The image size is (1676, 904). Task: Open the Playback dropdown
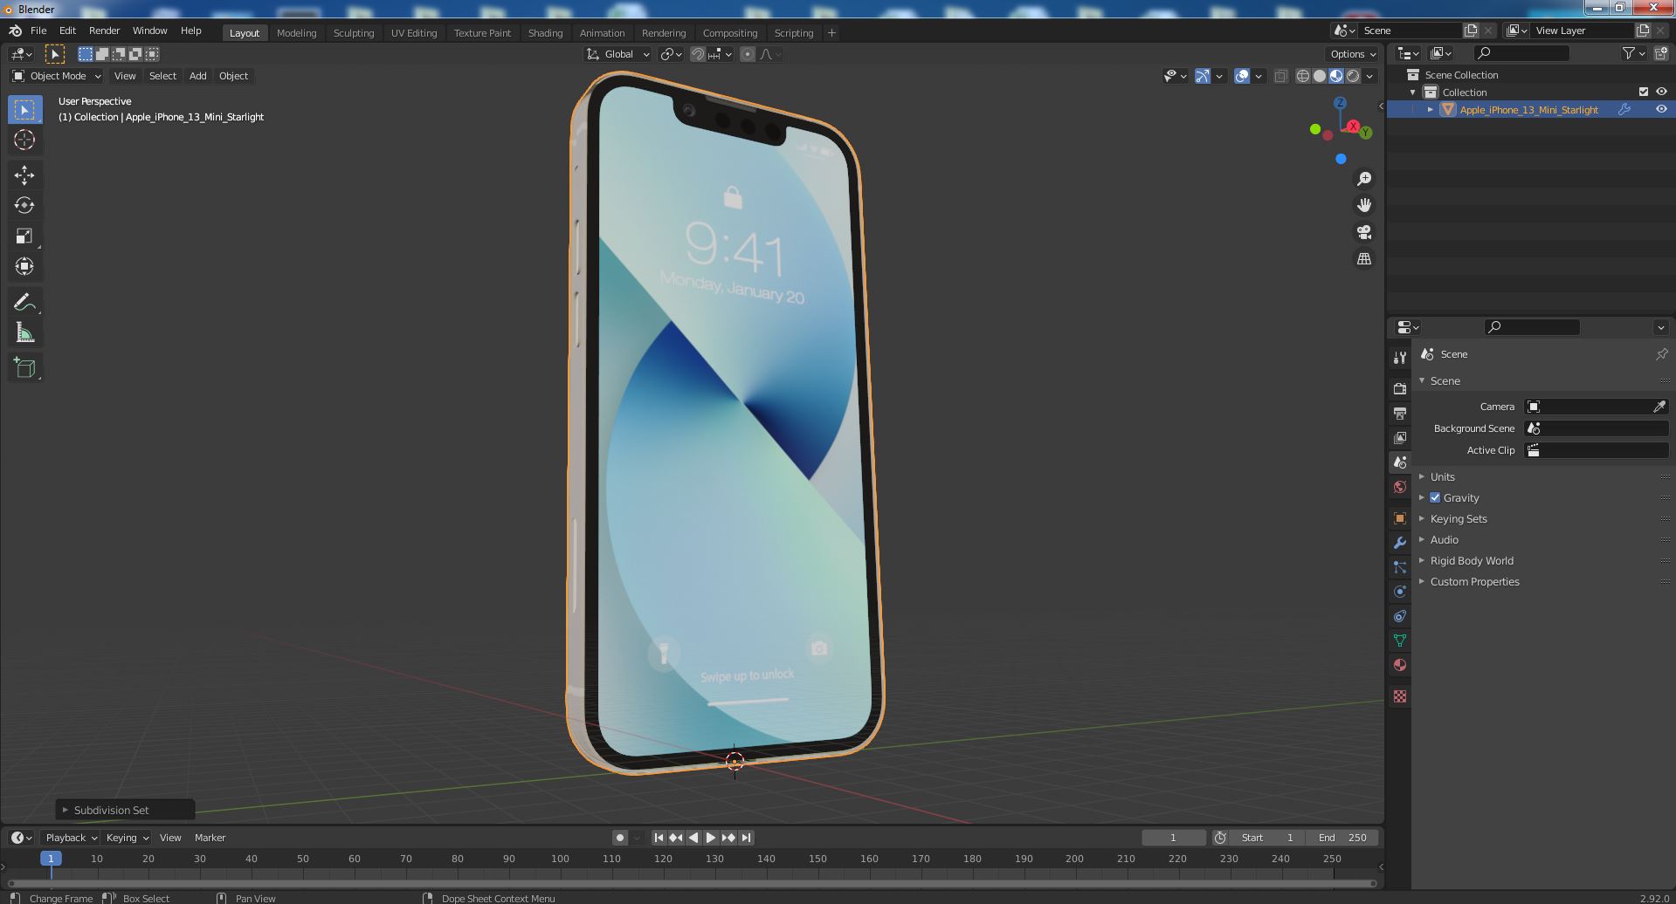pyautogui.click(x=70, y=838)
